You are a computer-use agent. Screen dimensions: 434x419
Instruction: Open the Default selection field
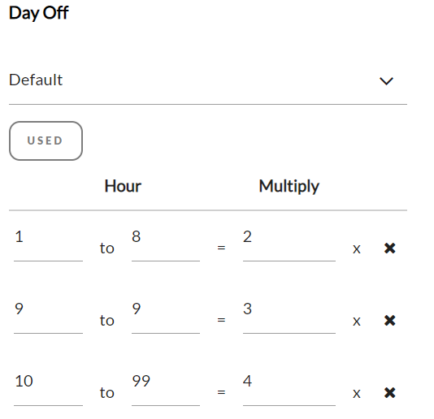coord(208,80)
